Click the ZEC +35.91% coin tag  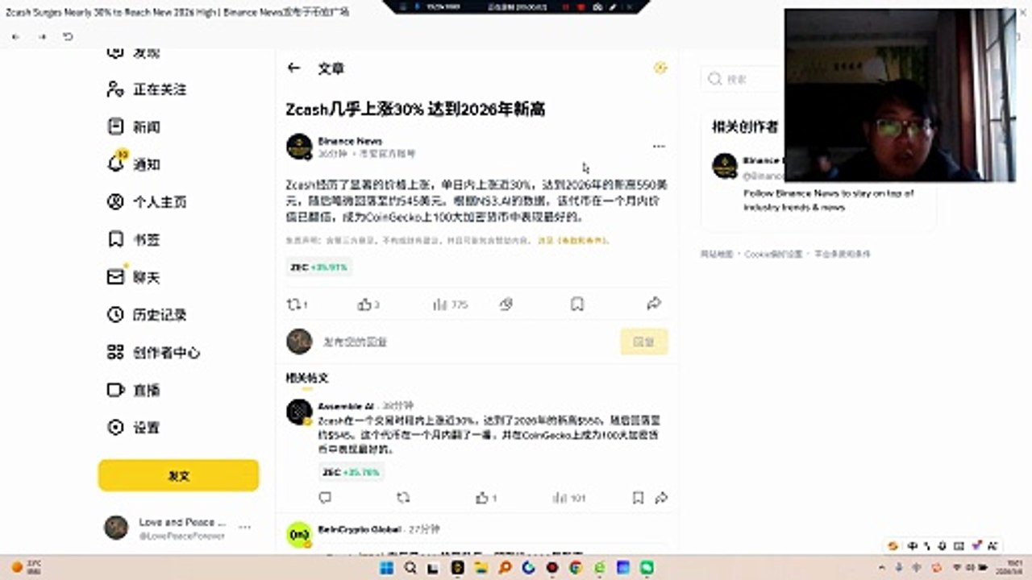318,267
